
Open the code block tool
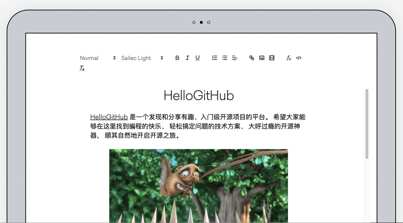(299, 58)
